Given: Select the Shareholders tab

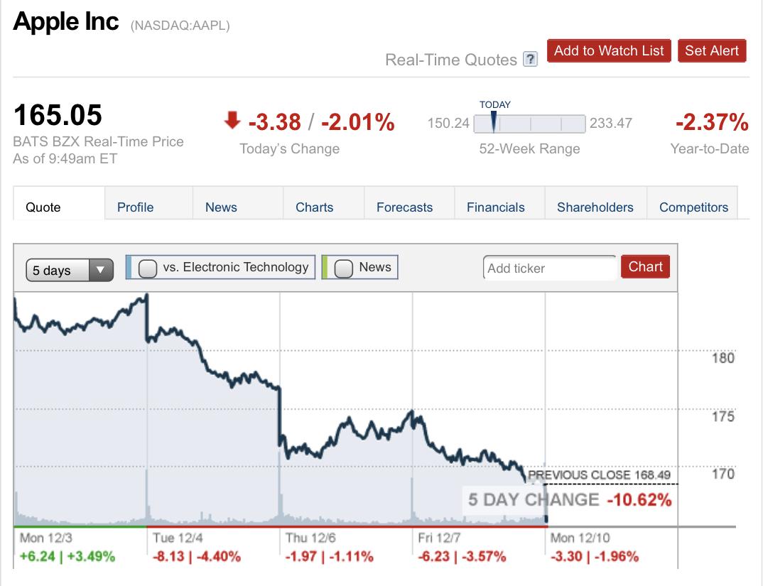Looking at the screenshot, I should (595, 207).
